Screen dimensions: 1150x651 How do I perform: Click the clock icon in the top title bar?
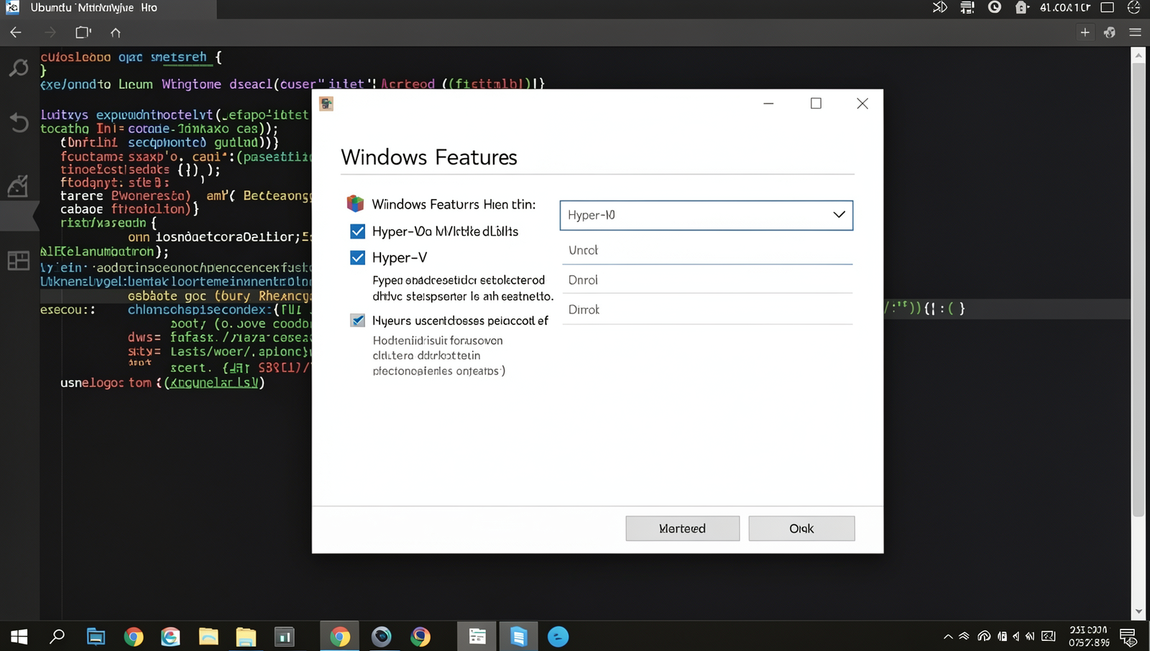click(x=995, y=7)
